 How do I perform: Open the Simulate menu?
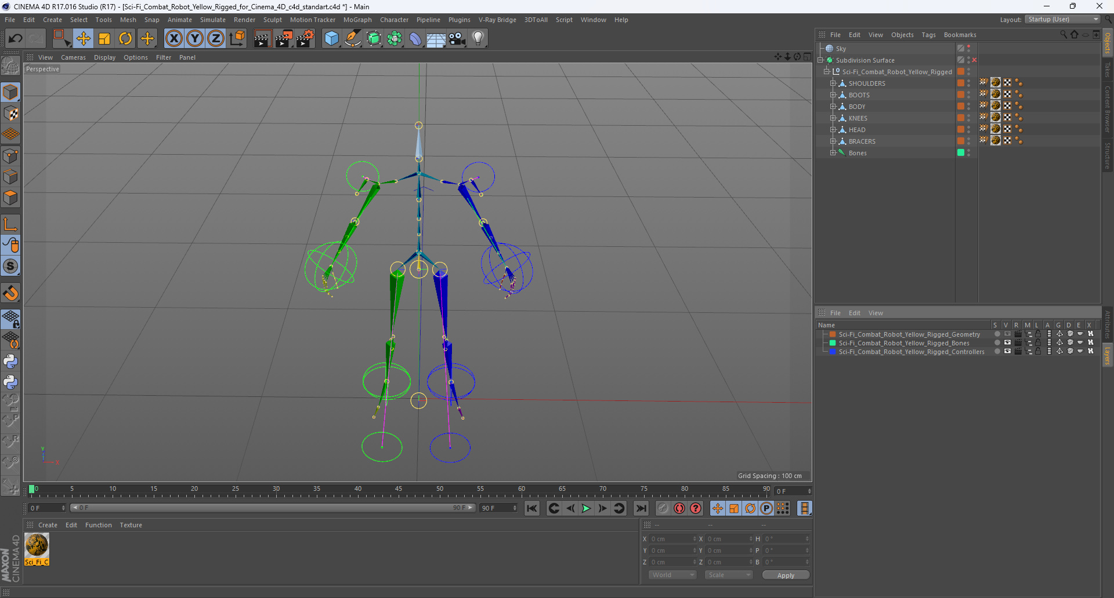pyautogui.click(x=213, y=20)
